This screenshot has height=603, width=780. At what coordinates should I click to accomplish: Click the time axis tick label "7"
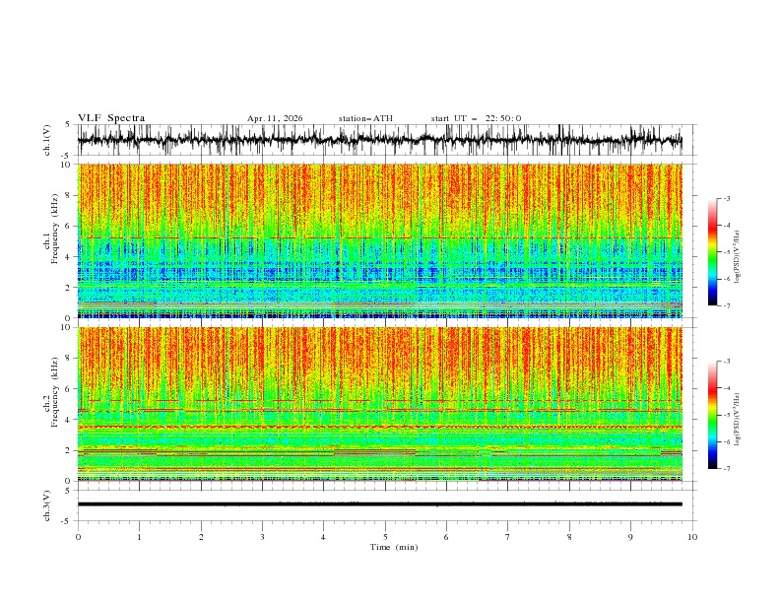(x=508, y=537)
